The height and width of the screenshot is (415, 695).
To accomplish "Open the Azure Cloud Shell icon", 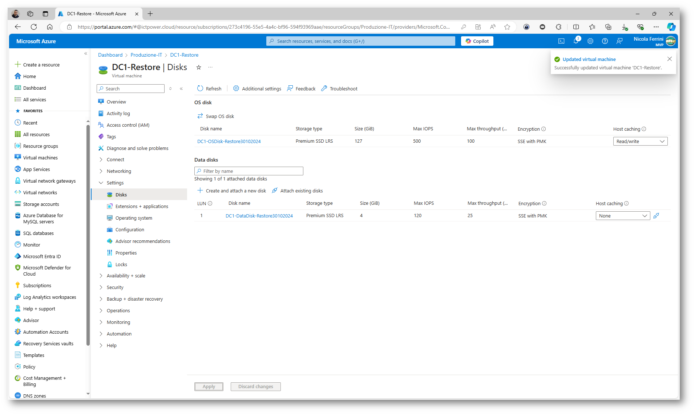I will [561, 41].
